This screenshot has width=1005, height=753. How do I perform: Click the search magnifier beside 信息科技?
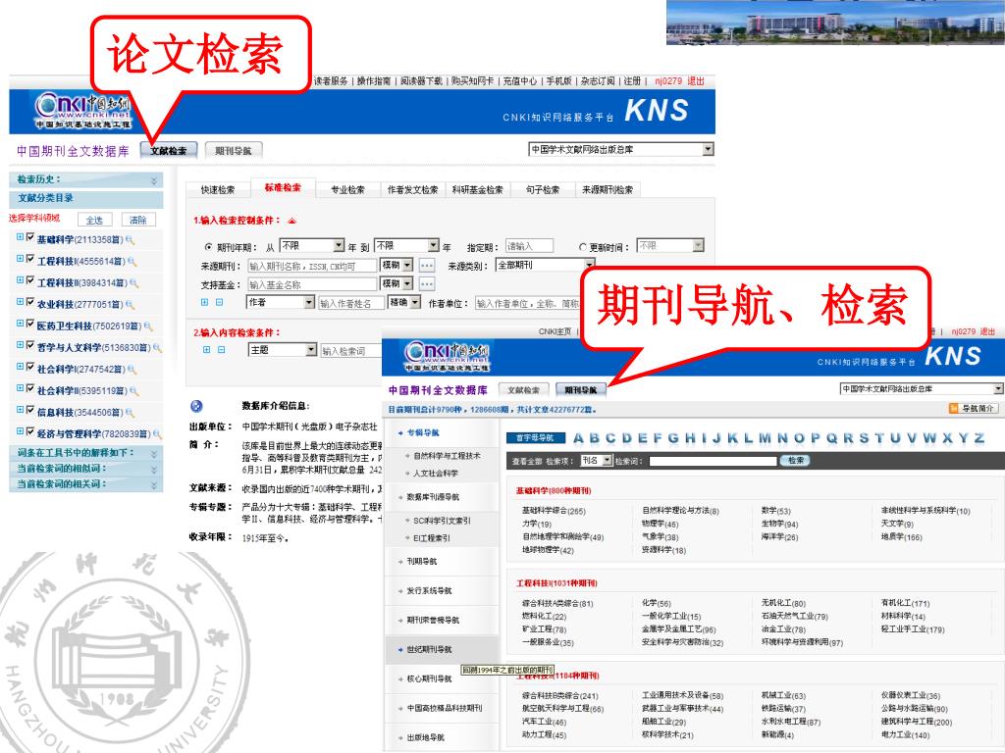point(130,413)
